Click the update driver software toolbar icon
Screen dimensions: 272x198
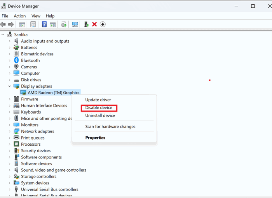coord(64,24)
